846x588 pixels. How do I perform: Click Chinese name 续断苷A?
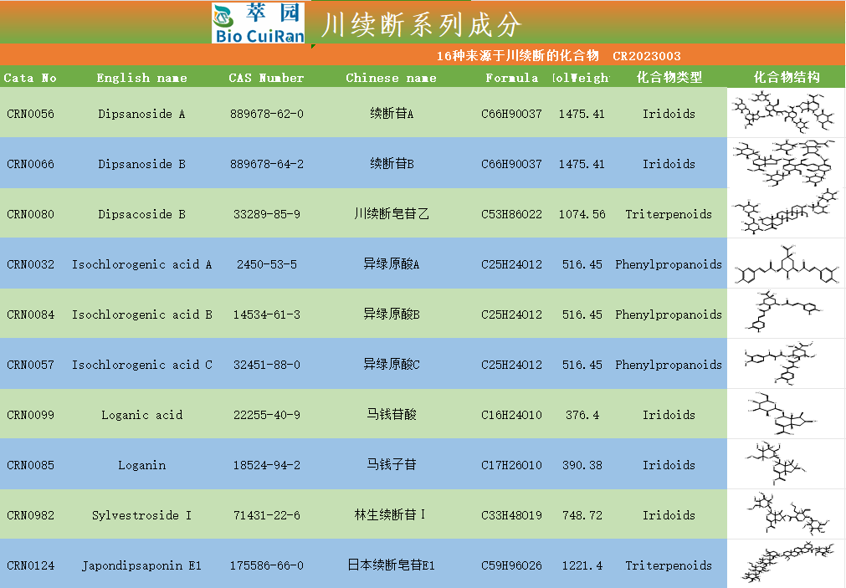[392, 113]
